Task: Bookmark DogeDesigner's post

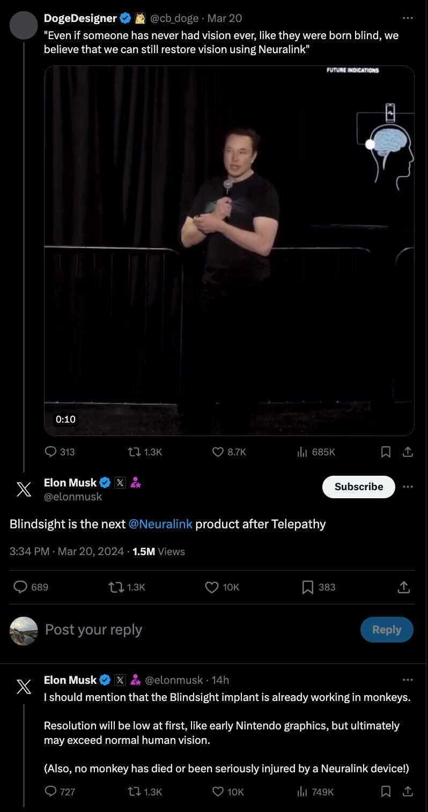Action: tap(386, 452)
